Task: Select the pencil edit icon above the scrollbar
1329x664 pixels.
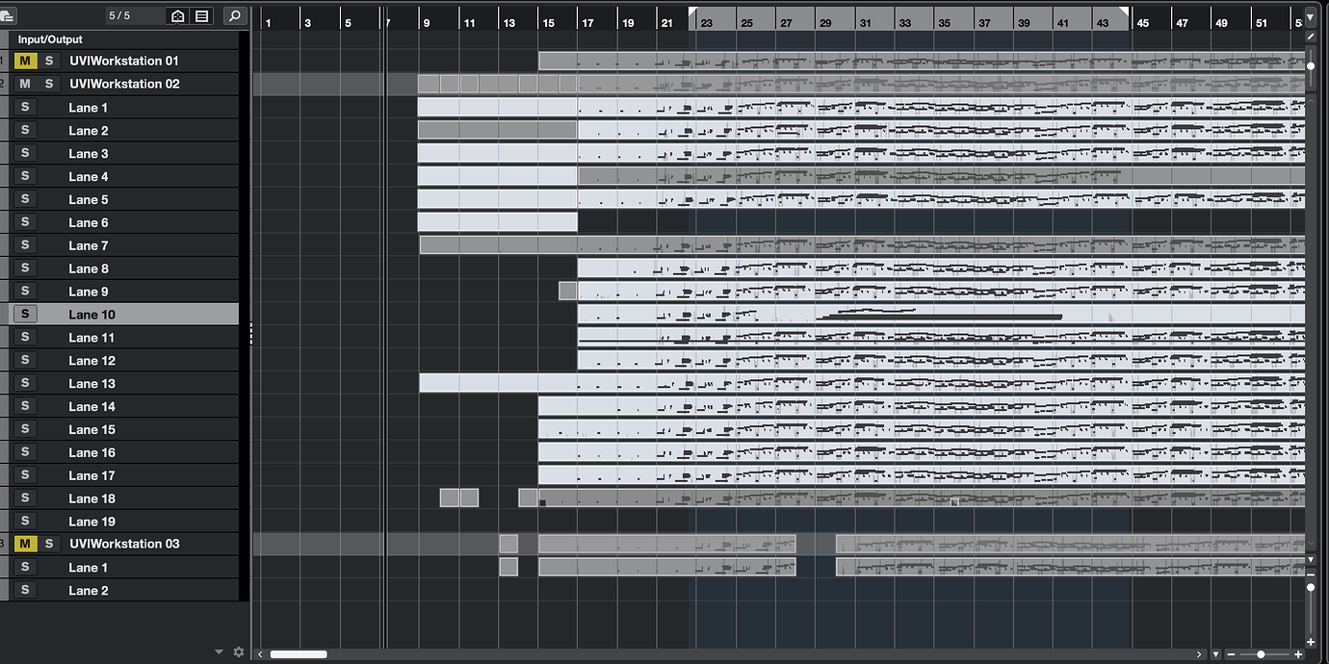Action: click(1310, 37)
